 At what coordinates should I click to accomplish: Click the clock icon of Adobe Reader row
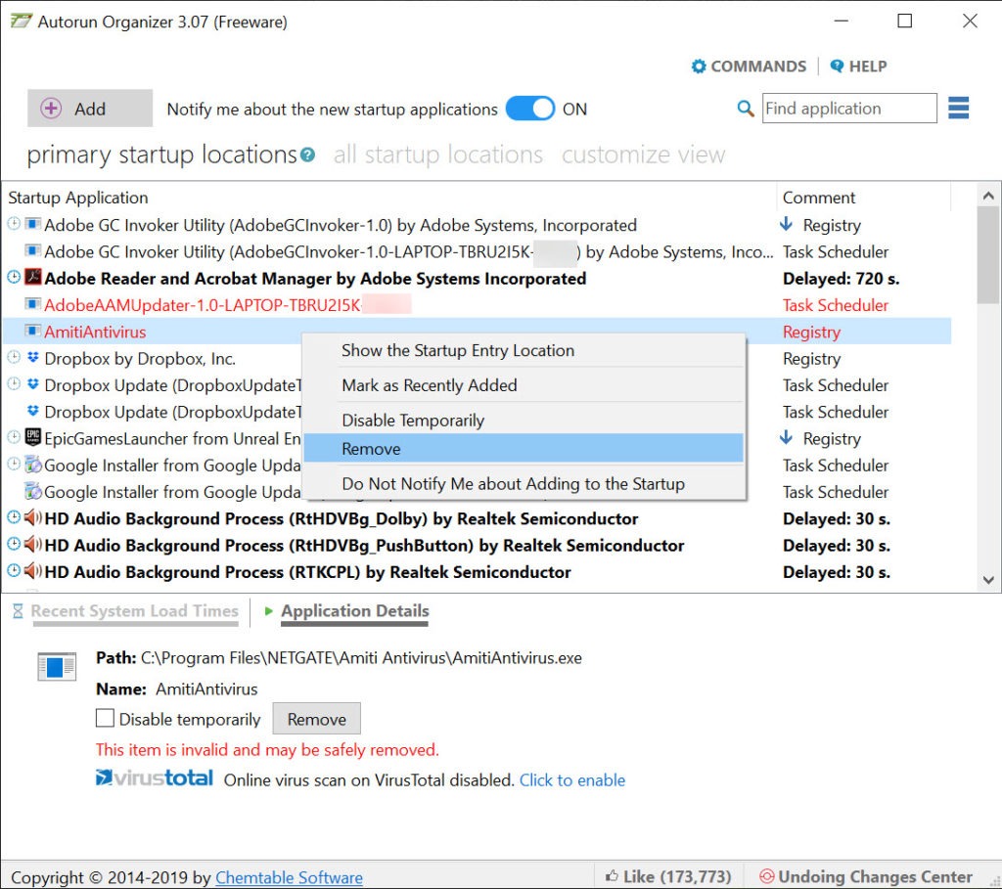click(14, 277)
